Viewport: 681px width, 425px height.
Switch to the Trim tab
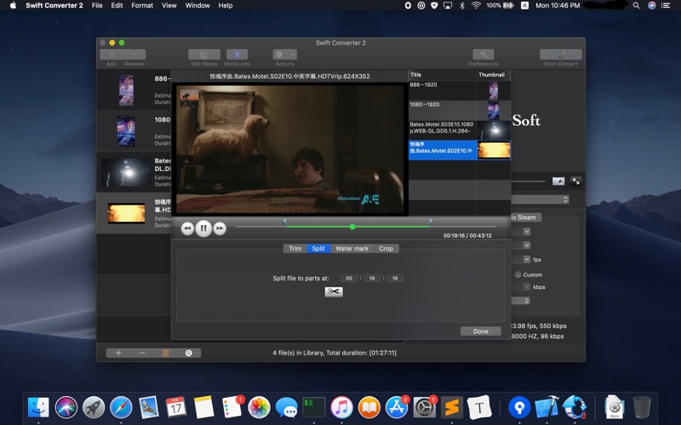coord(295,249)
